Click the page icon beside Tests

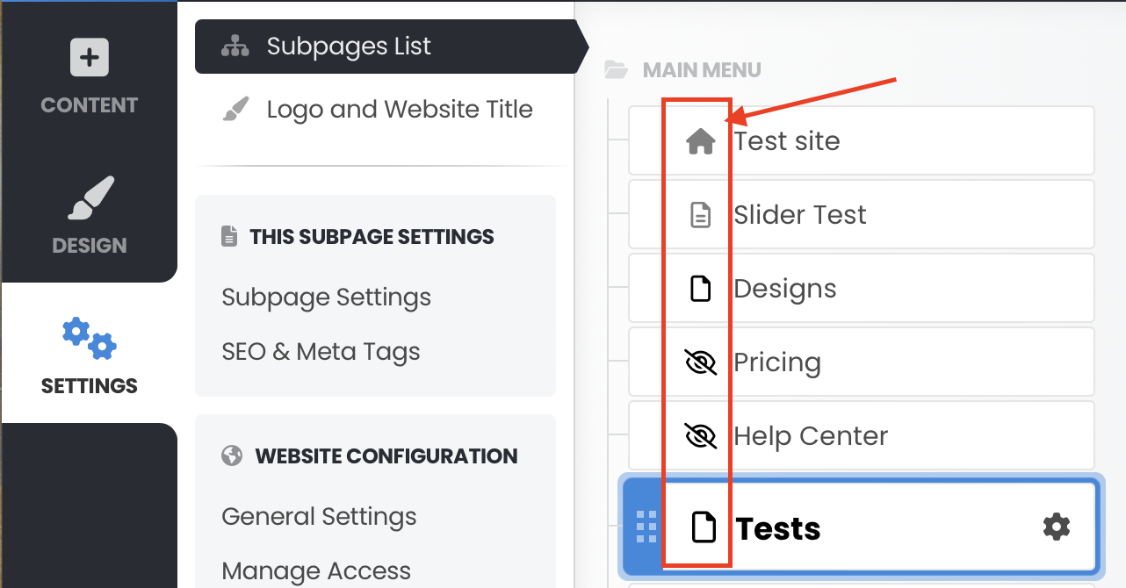point(703,527)
